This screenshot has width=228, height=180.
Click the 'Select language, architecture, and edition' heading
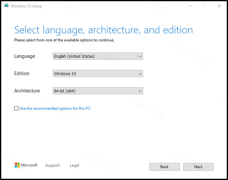point(103,30)
